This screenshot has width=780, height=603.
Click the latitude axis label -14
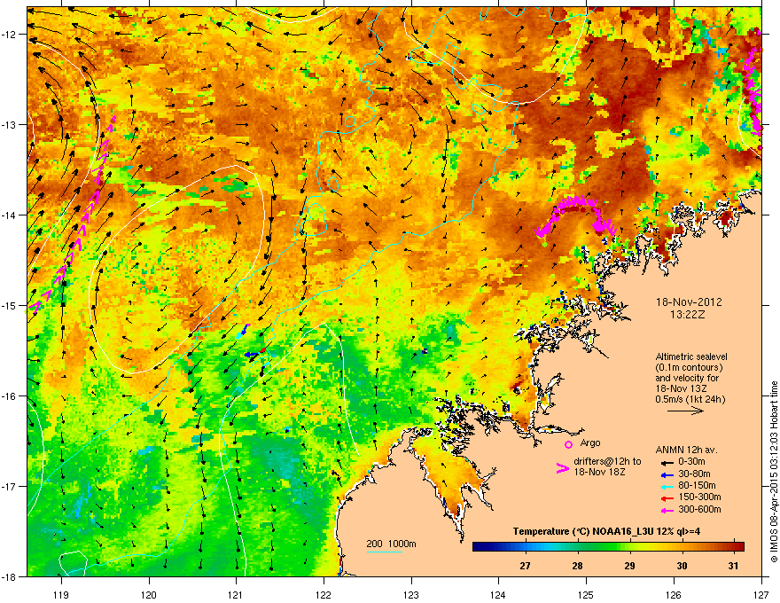coord(9,215)
